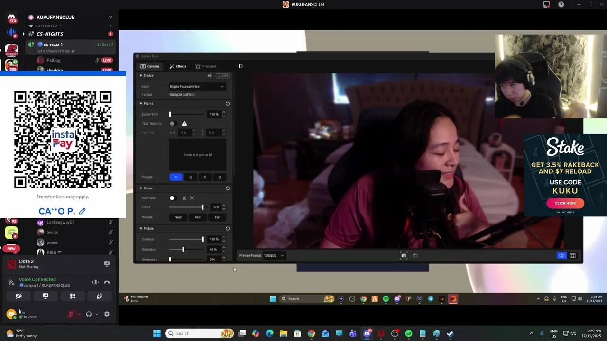Expand the KUKUFANSCLUB server menu

[110, 17]
